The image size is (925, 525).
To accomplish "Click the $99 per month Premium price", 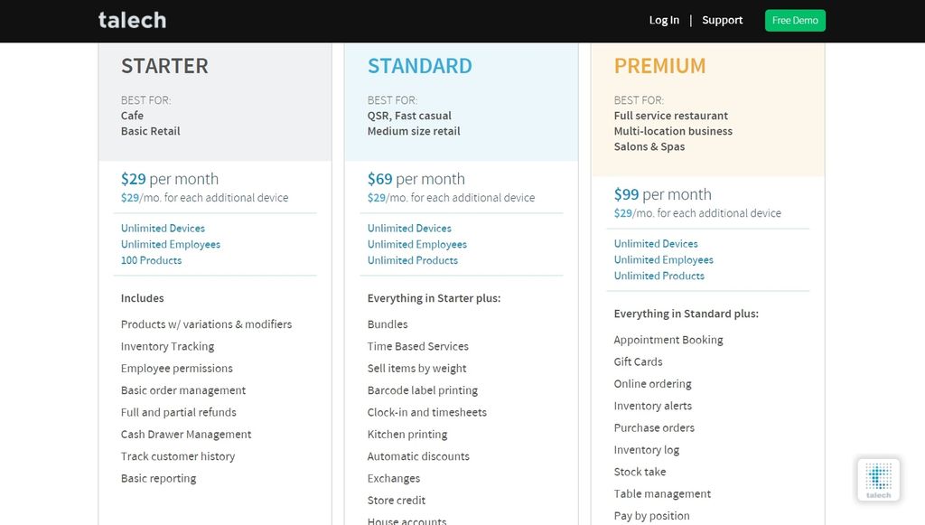I will (662, 194).
